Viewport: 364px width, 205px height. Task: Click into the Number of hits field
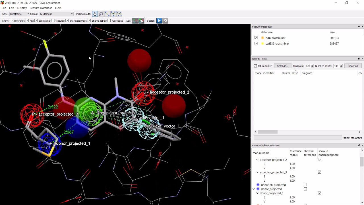tap(336, 66)
